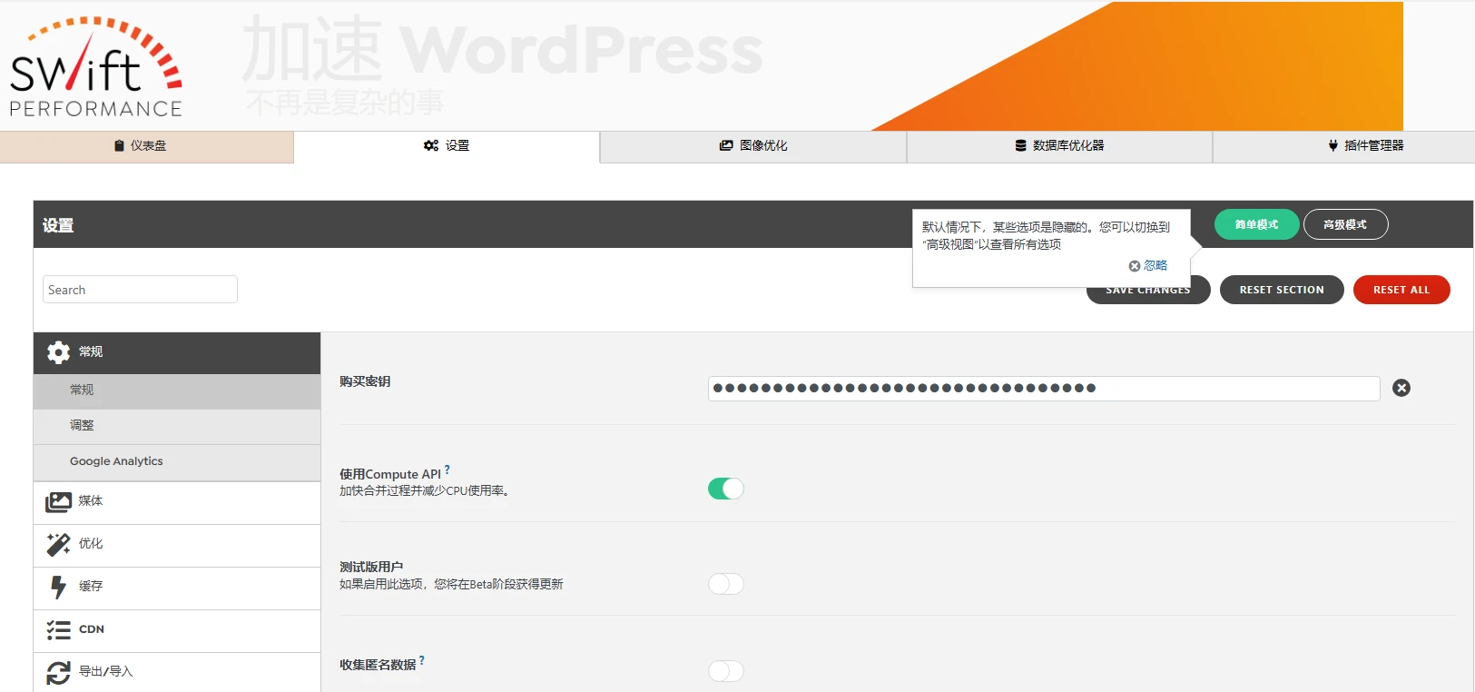This screenshot has height=692, width=1475.
Task: Click the plug icon on 插件管理器 tab
Action: point(1332,145)
